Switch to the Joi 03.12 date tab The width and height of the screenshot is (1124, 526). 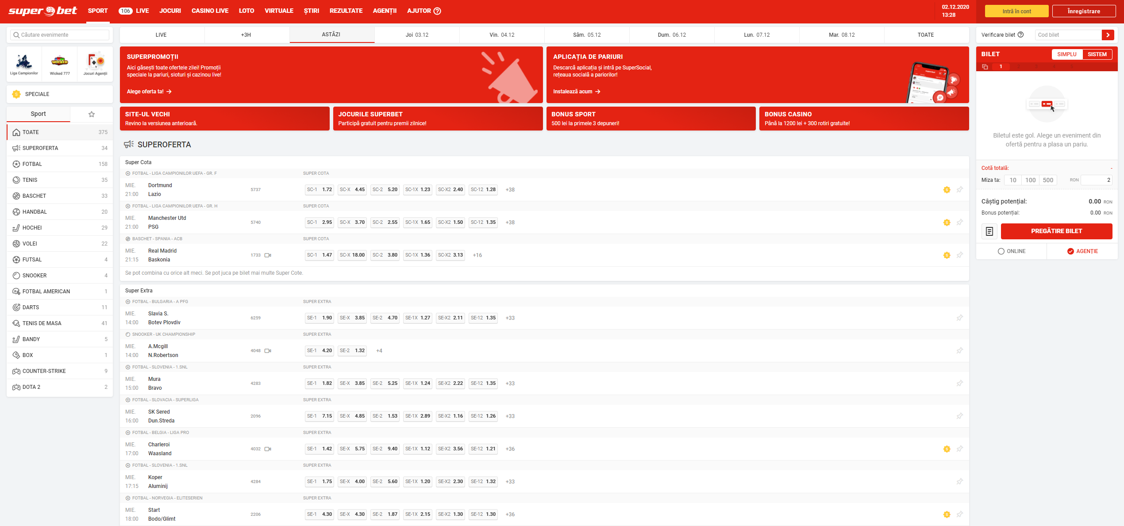tap(417, 35)
